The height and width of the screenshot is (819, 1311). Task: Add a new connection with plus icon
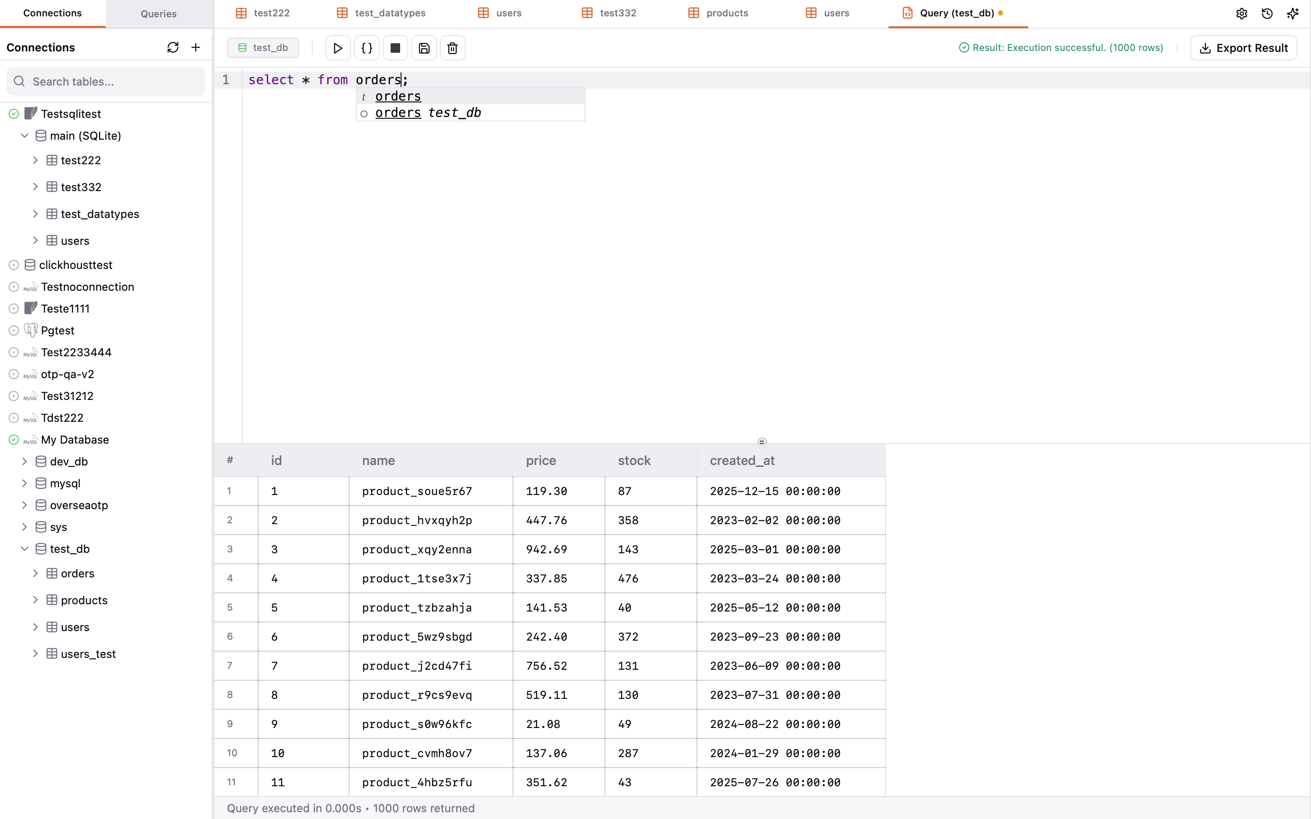[x=196, y=47]
